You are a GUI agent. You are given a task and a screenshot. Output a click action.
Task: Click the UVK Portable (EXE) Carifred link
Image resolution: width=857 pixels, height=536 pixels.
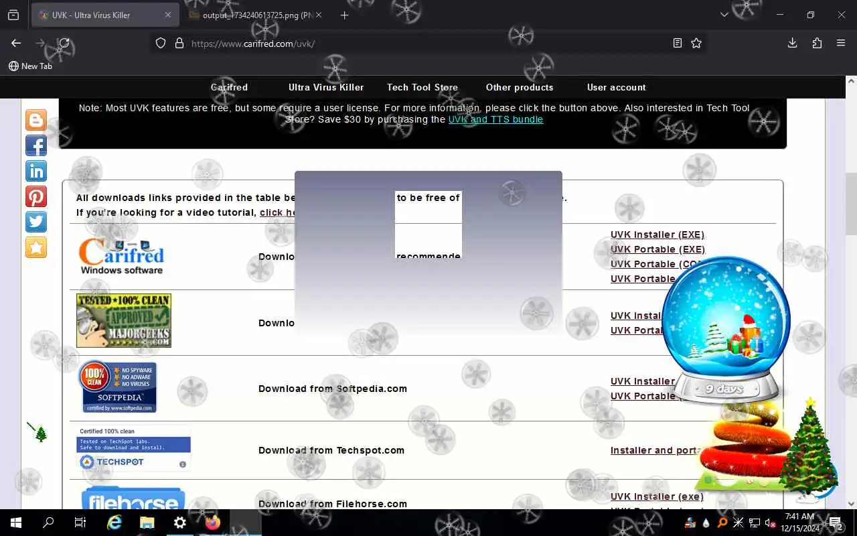coord(657,249)
